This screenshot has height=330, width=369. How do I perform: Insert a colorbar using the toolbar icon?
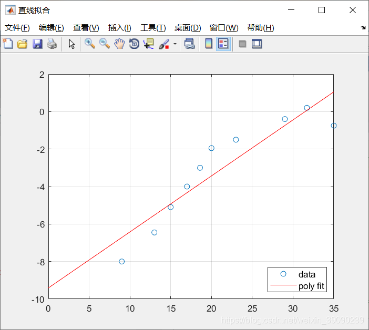(209, 44)
